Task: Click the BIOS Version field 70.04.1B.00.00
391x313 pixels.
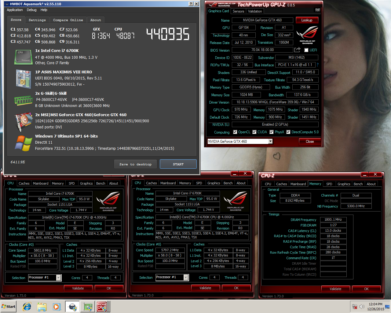Action: [x=262, y=50]
